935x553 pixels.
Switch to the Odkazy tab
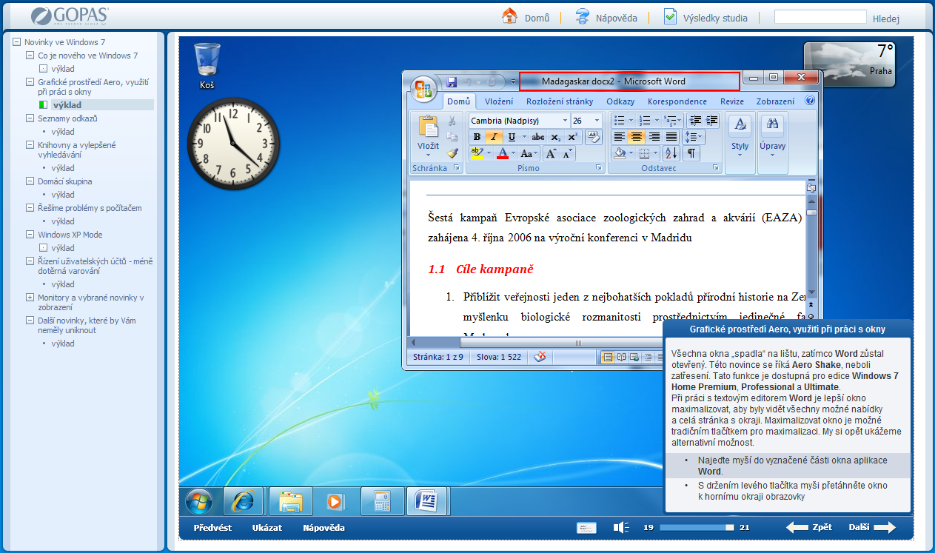(x=620, y=101)
